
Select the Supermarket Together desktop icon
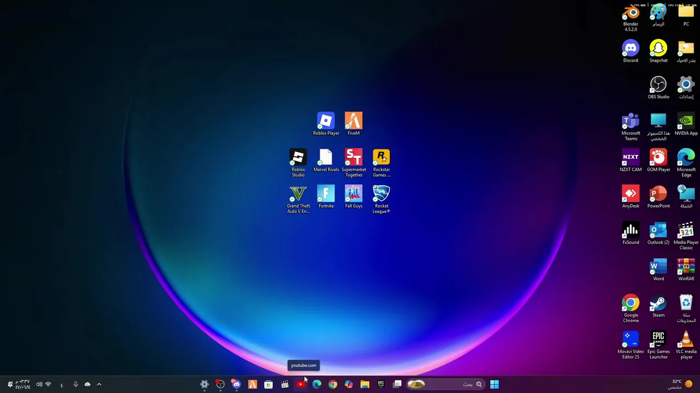point(353,163)
